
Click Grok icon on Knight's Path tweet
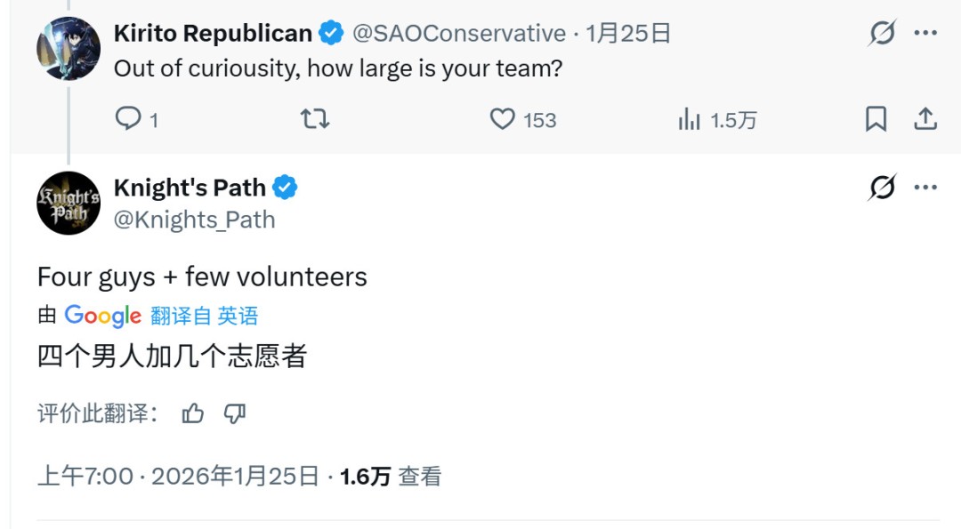pyautogui.click(x=883, y=188)
